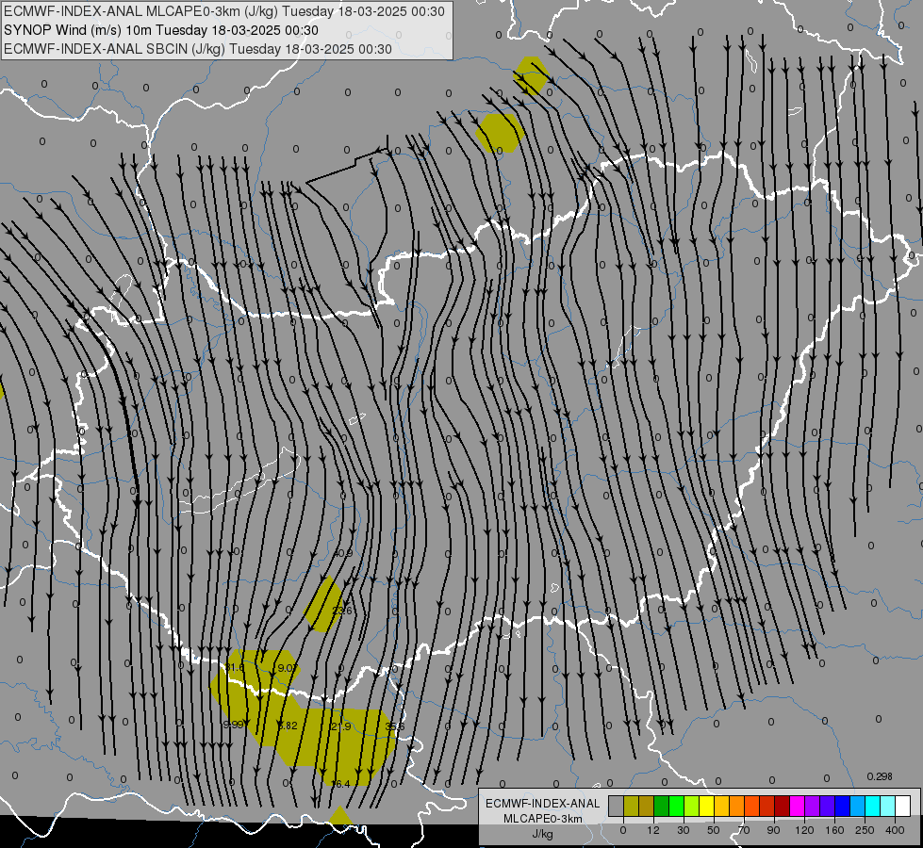923x848 pixels.
Task: Click the '9.99' value on the map
Action: [233, 725]
